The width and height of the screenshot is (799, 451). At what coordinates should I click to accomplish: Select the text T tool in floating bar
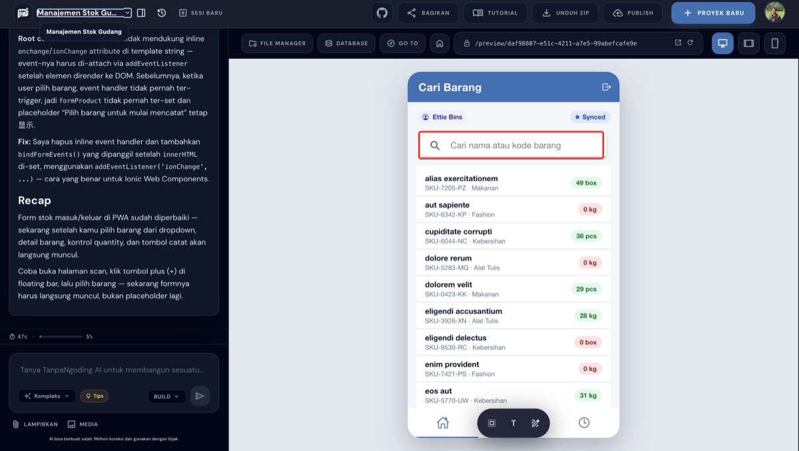tap(513, 423)
